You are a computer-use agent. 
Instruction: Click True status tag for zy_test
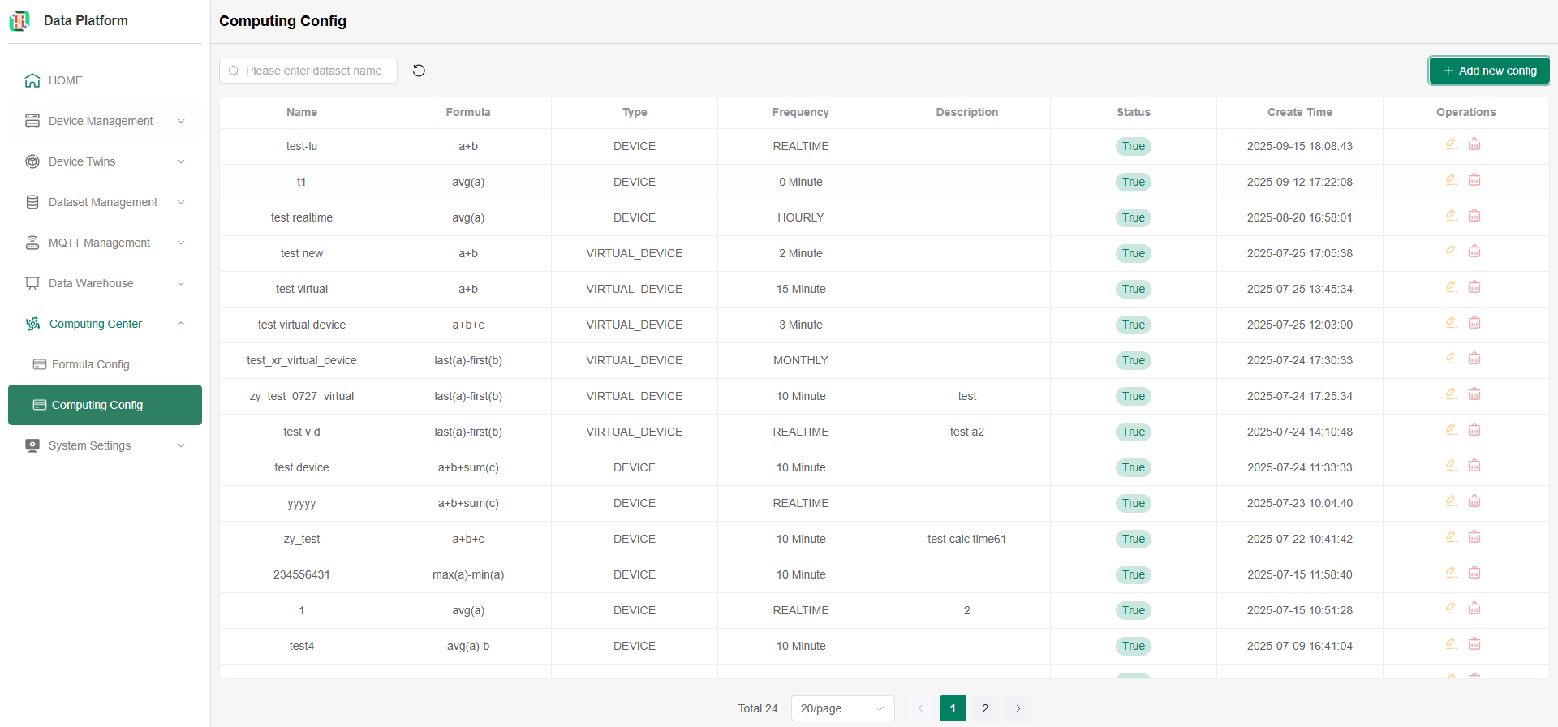pos(1133,539)
